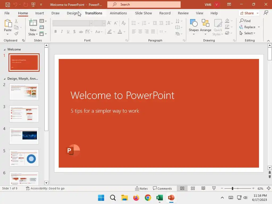The width and height of the screenshot is (272, 204).
Task: Switch to the Insert tab
Action: [40, 13]
